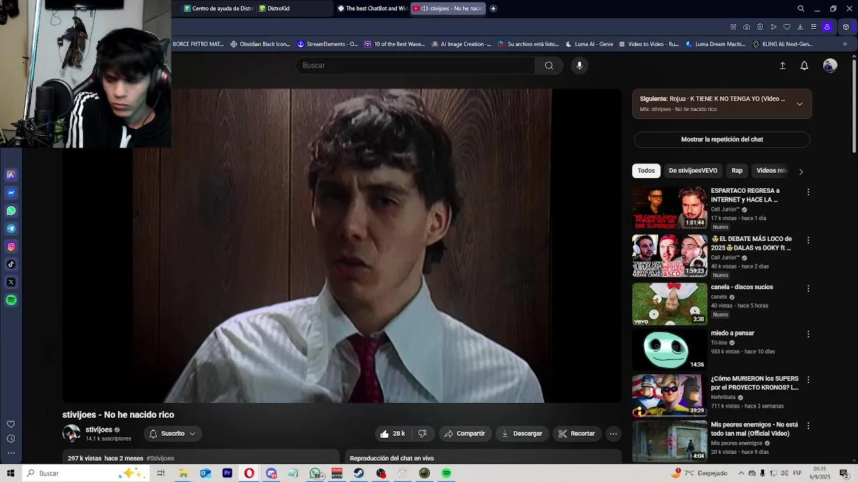This screenshot has height=482, width=858.
Task: Click inside the YouTube Buscar search field
Action: pyautogui.click(x=416, y=66)
